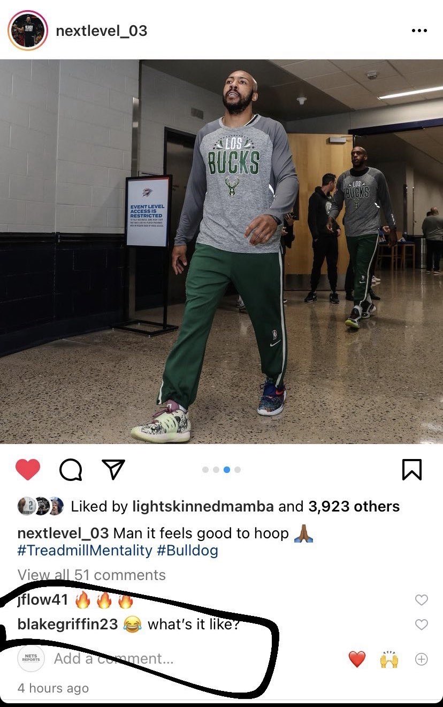Open nextlevel_03 profile picture story
This screenshot has width=443, height=707.
[28, 31]
